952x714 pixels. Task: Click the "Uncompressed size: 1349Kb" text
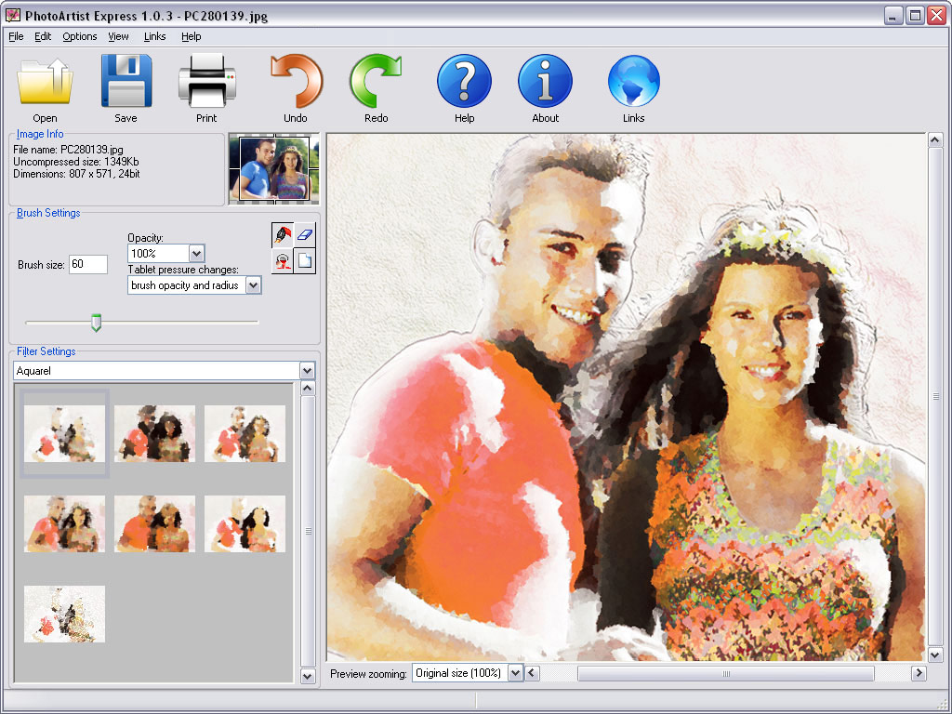[x=76, y=162]
